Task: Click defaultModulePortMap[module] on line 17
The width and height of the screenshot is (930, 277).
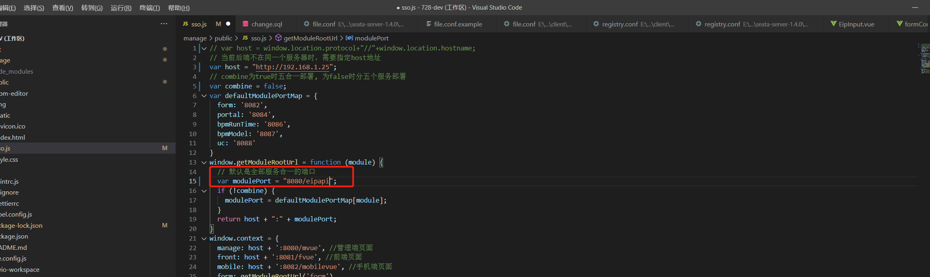Action: click(x=329, y=201)
